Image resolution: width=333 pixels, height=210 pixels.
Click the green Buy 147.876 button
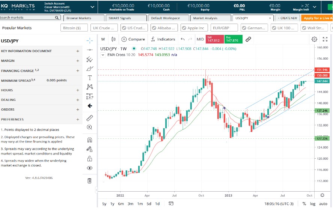[x=234, y=39]
